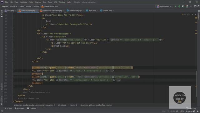This screenshot has width=200, height=113.
Task: Open phpunit.xml run configuration dropdown
Action: 164,6
